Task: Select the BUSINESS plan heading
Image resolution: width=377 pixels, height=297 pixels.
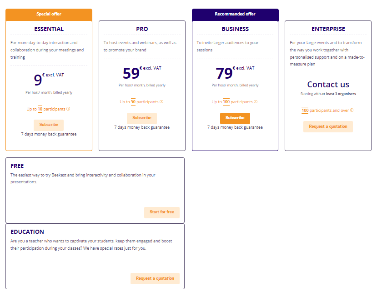Action: (x=235, y=29)
